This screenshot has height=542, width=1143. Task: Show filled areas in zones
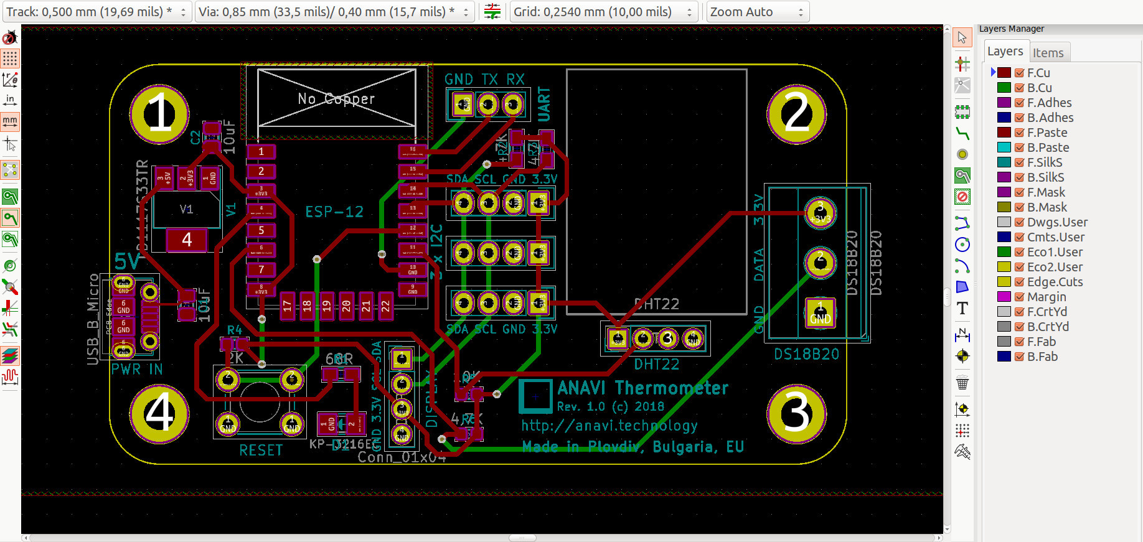point(10,197)
